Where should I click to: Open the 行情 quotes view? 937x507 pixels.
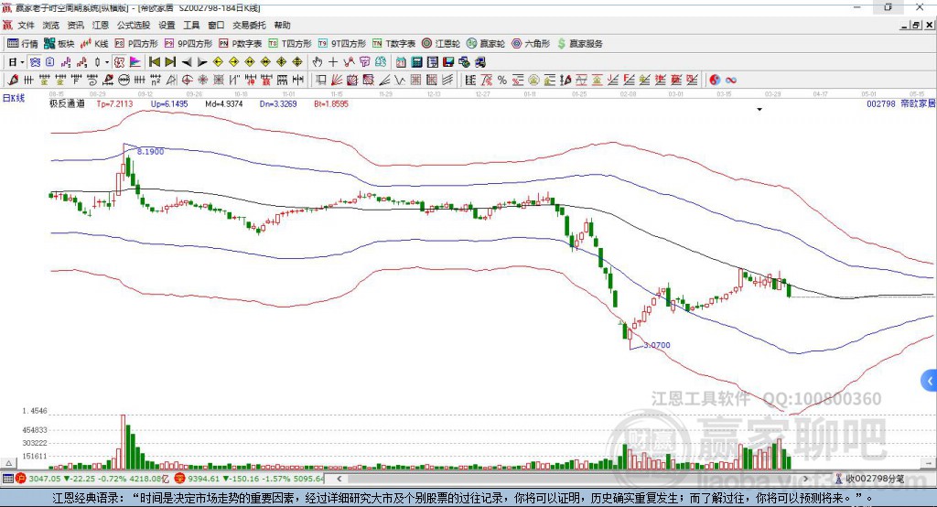click(x=22, y=44)
